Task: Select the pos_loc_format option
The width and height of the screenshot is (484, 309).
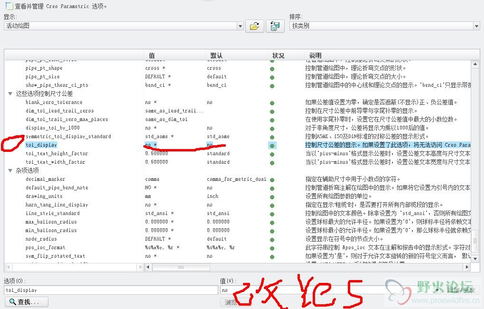Action: [46, 247]
